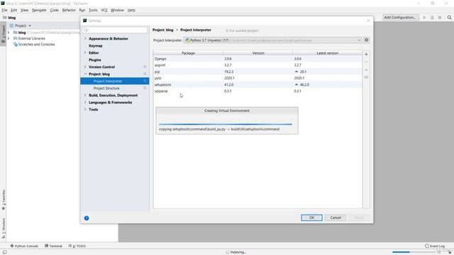Image resolution: width=454 pixels, height=255 pixels.
Task: Click the settings search field
Action: 115,30
